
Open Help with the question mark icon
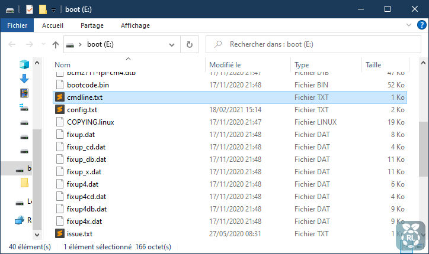(x=422, y=25)
